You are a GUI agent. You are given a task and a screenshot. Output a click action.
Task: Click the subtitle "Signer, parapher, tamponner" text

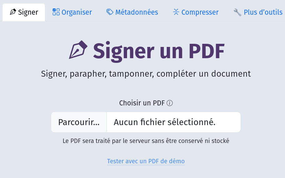[x=146, y=74]
